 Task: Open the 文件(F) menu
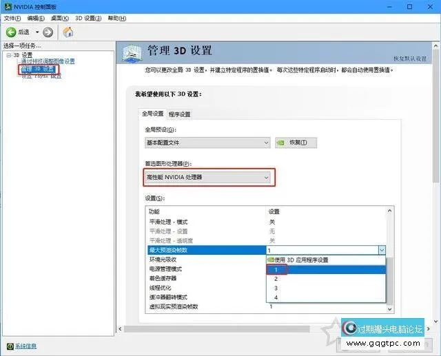[x=12, y=19]
